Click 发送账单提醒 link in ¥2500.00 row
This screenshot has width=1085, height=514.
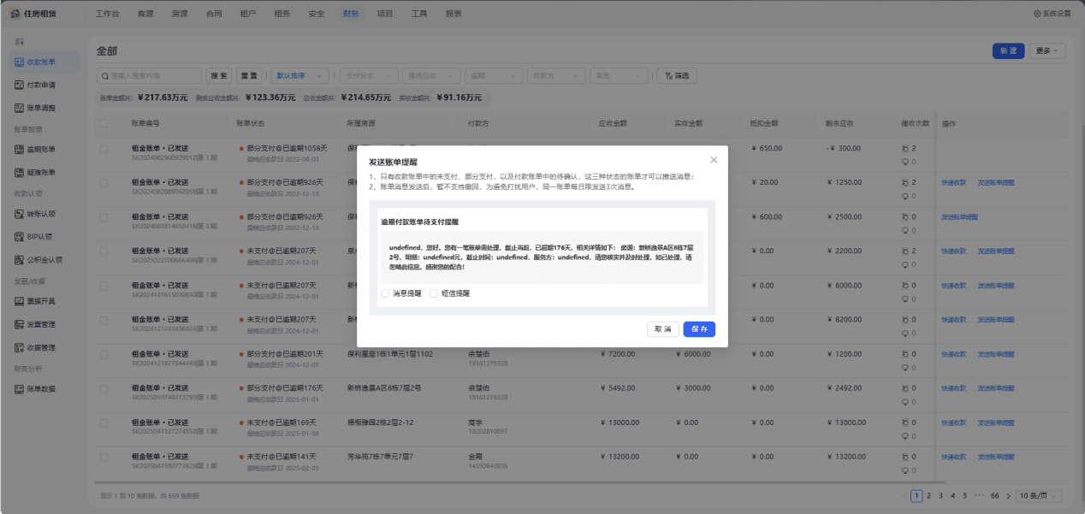(959, 217)
